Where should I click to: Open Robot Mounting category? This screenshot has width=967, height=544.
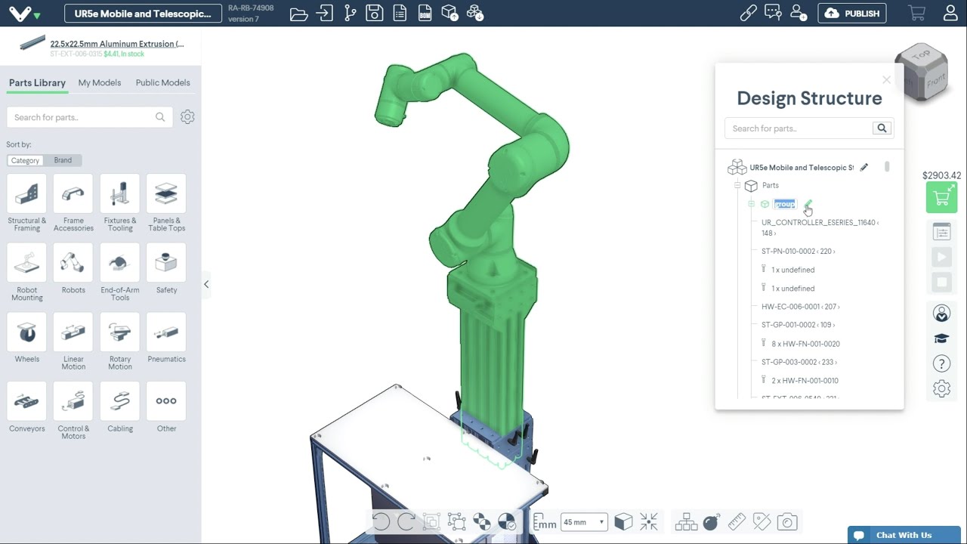click(x=26, y=272)
